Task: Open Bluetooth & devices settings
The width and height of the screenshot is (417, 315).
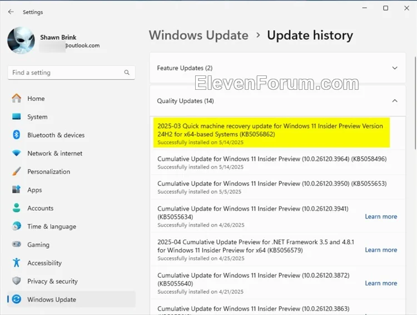Action: pyautogui.click(x=71, y=135)
